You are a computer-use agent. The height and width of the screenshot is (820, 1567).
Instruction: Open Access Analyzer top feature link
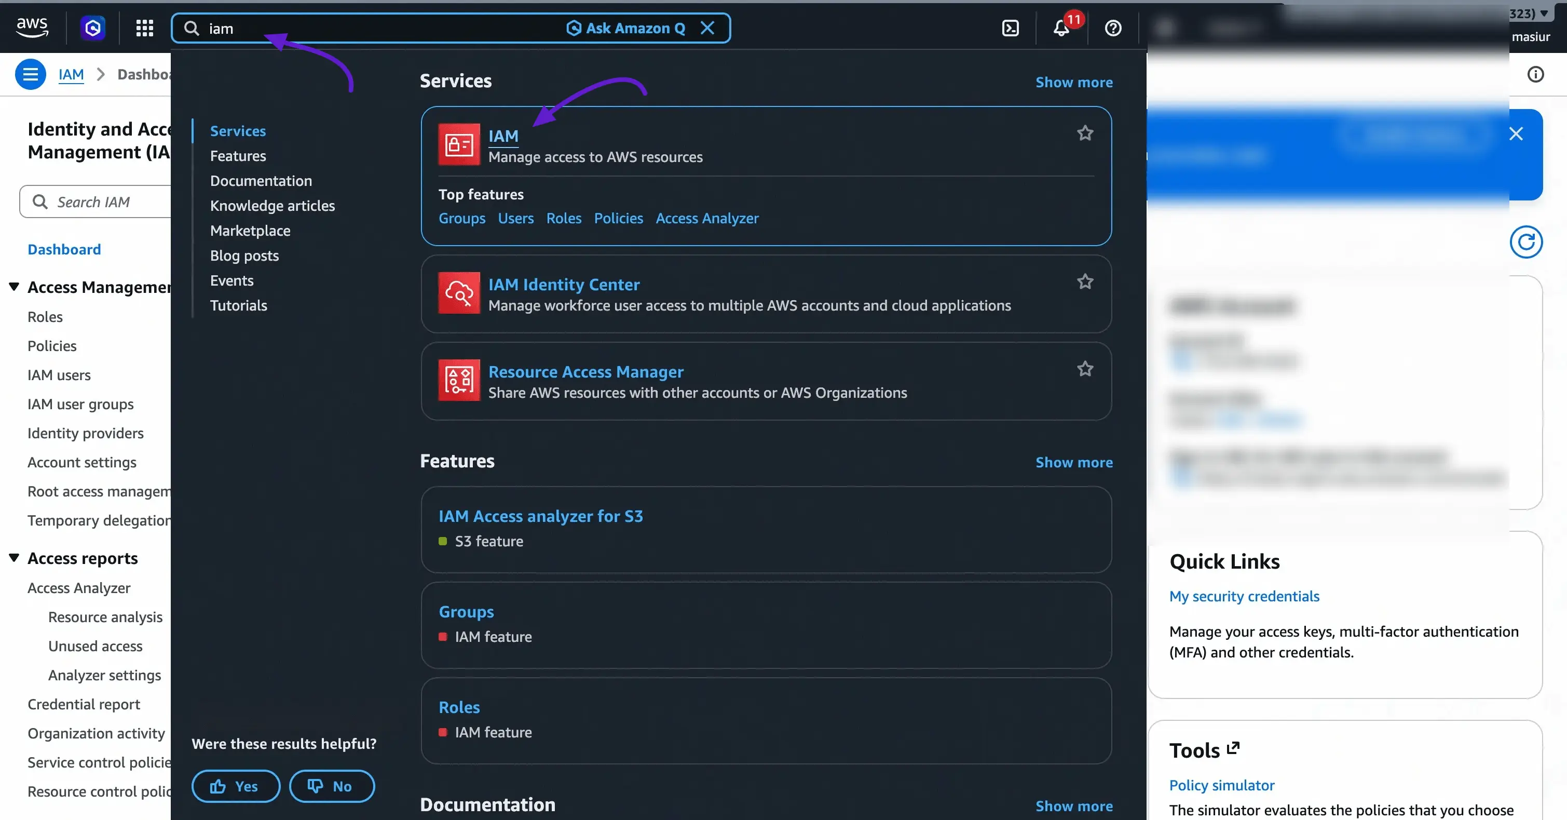(x=707, y=218)
